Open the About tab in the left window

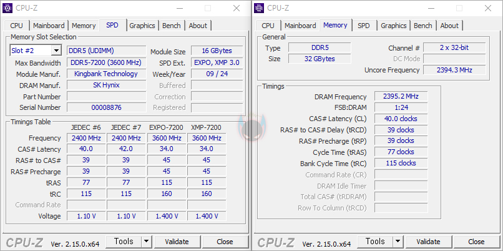[198, 26]
